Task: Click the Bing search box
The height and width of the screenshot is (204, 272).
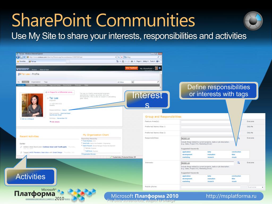Action: (x=142, y=57)
